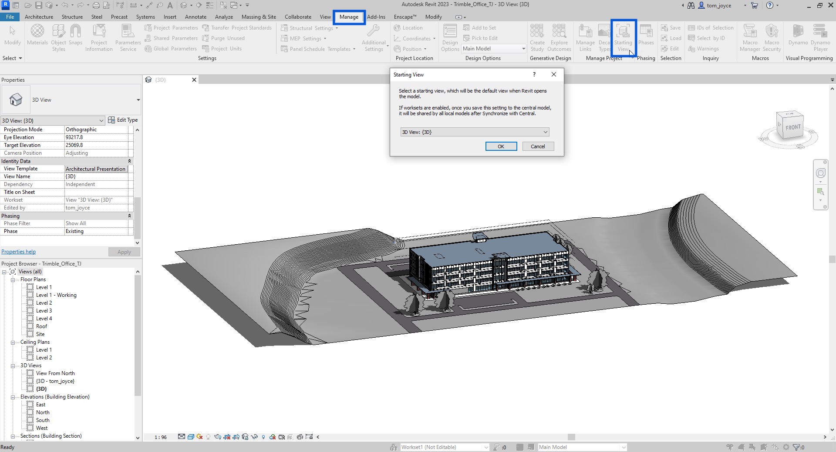Screen dimensions: 836x452
Task: Toggle the Sun Path in the view control bar
Action: (x=199, y=437)
